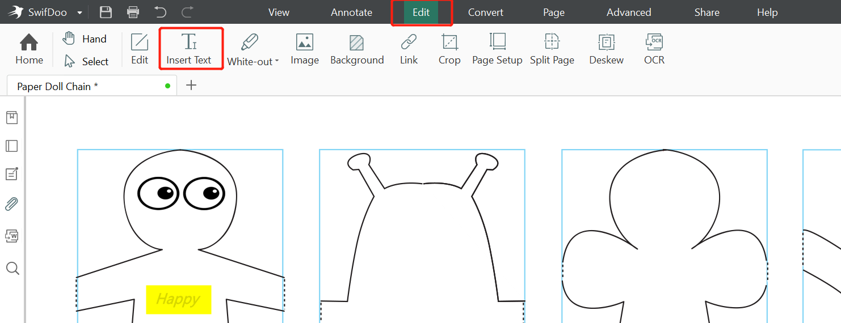
Task: Print the document using the printer icon
Action: click(133, 12)
